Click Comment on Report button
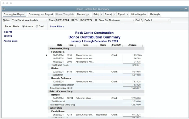This screenshot has height=119, width=189. pyautogui.click(x=41, y=14)
